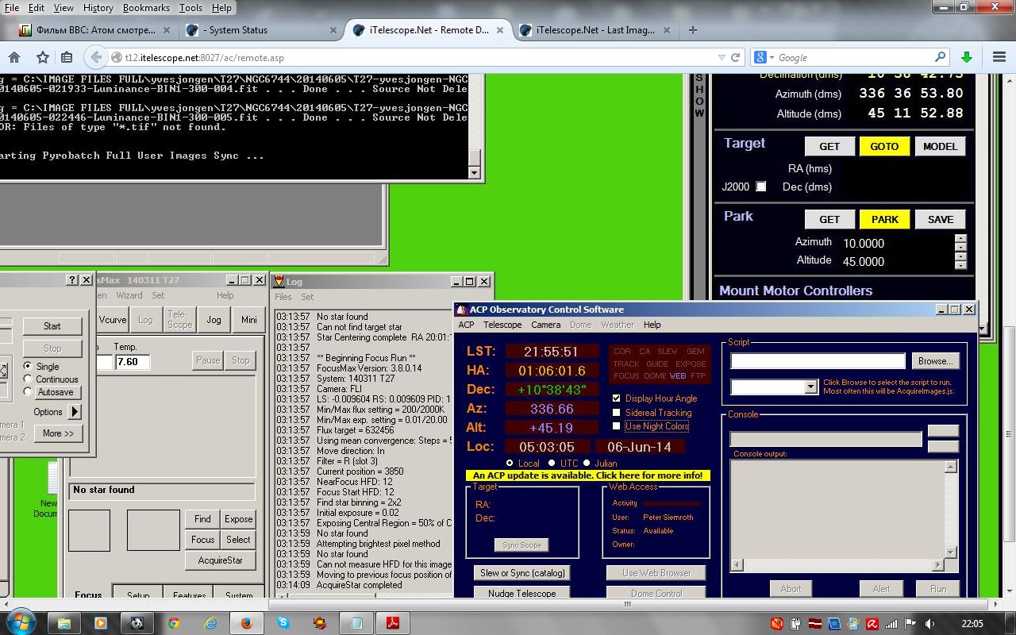The width and height of the screenshot is (1016, 635).
Task: Open the Camera menu in ACP
Action: (545, 325)
